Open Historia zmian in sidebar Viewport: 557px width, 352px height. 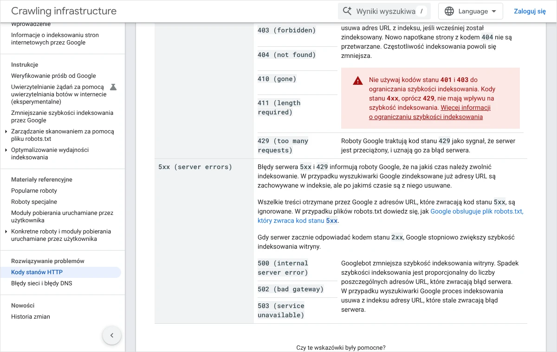31,317
